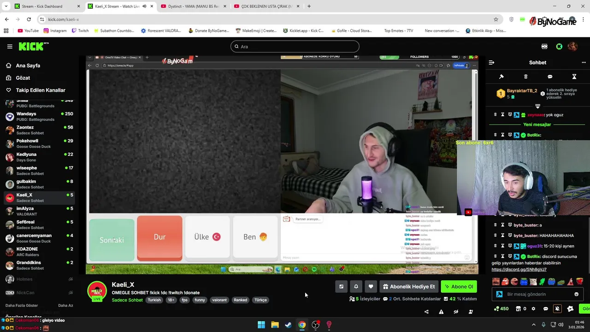Click the Ranked tag chip
Viewport: 590px width, 332px height.
(x=241, y=300)
